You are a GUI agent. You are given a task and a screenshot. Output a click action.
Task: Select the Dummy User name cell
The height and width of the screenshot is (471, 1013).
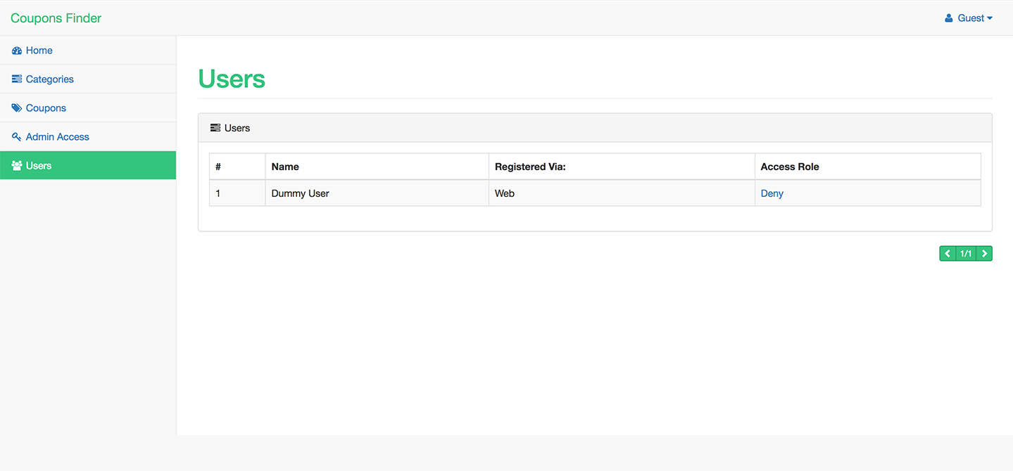click(301, 193)
